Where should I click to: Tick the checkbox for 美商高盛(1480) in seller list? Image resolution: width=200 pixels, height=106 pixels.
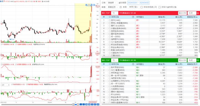point(110,73)
